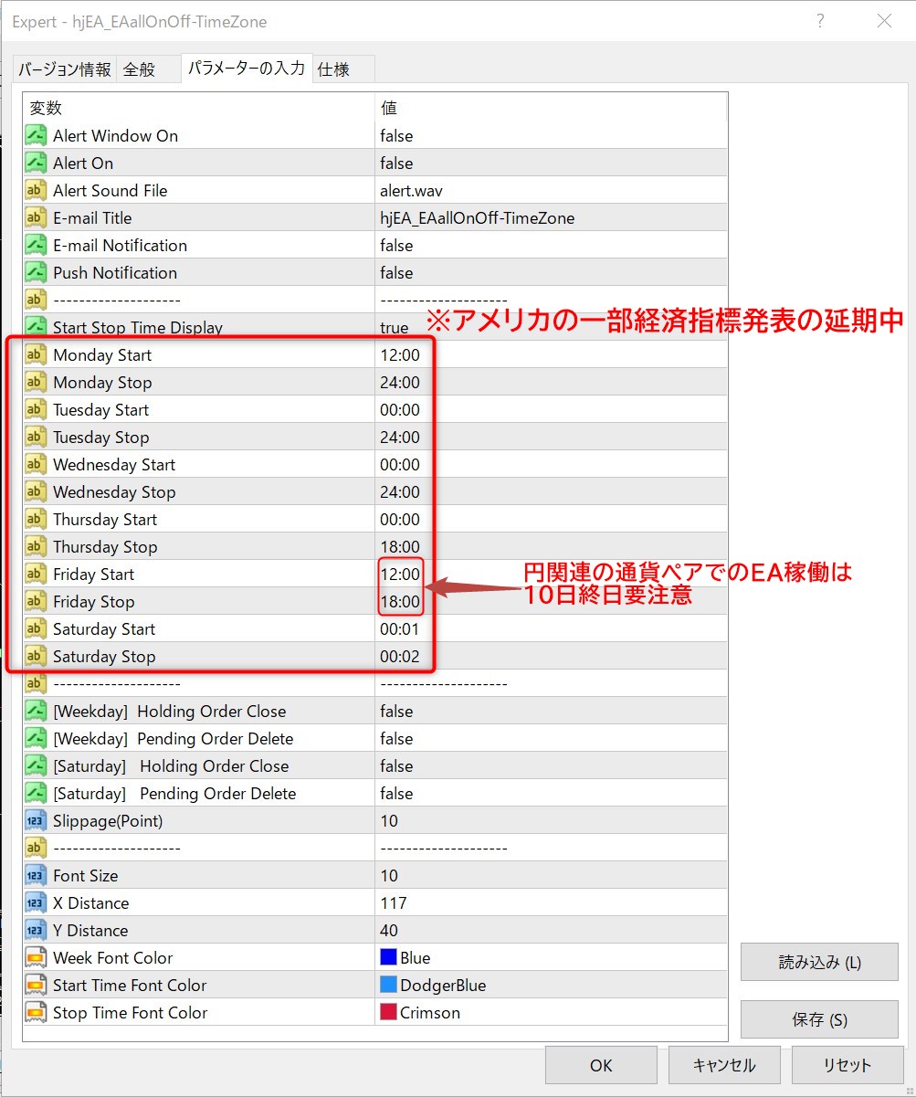Edit the Friday Stop value 18:00
The width and height of the screenshot is (916, 1097).
pyautogui.click(x=400, y=602)
